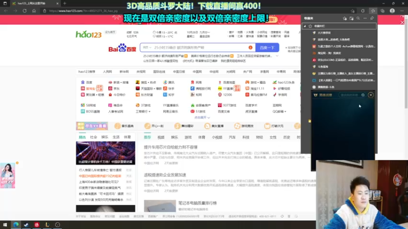The image size is (408, 229).
Task: Click the floating girl avatar ad
Action: point(8,176)
